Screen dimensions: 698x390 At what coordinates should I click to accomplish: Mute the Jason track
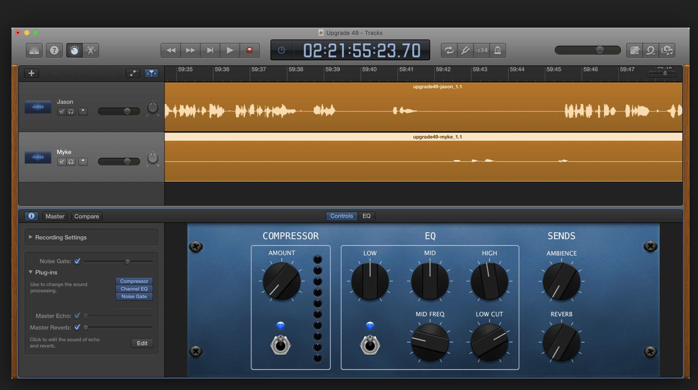(x=61, y=112)
